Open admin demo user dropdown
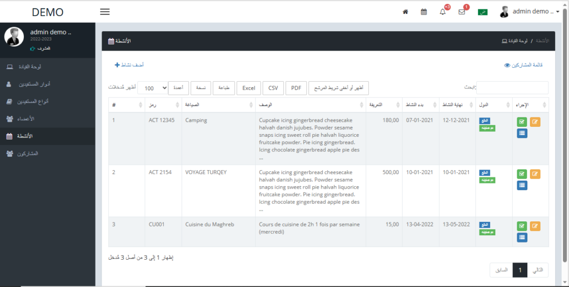The image size is (569, 287). tap(530, 12)
